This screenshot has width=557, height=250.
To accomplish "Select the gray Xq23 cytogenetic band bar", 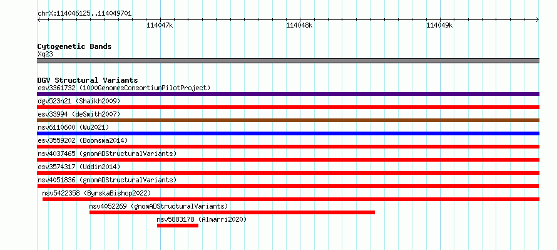I will pyautogui.click(x=288, y=61).
